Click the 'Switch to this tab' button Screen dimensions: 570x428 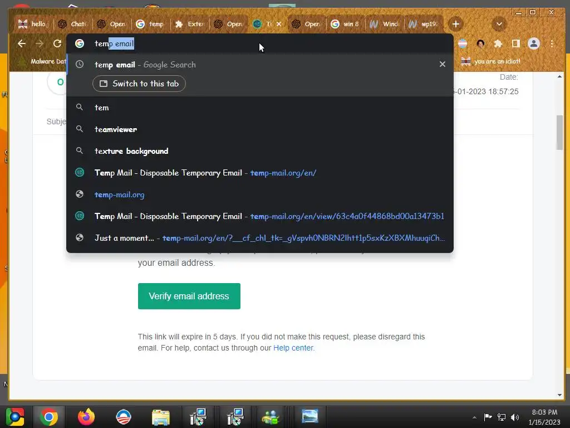[x=139, y=84]
